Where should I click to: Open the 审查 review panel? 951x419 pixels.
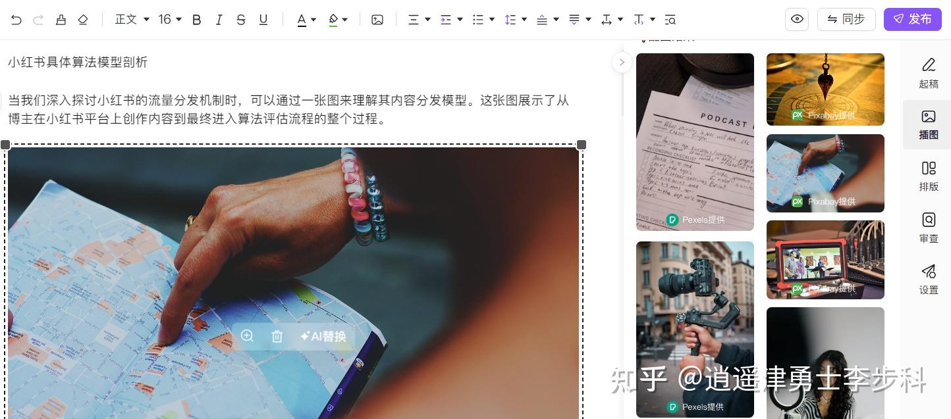point(928,228)
